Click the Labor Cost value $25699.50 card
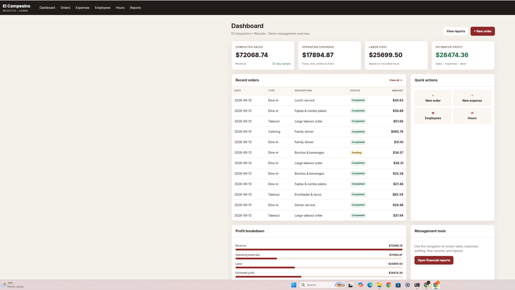This screenshot has height=290, width=515. pyautogui.click(x=396, y=55)
